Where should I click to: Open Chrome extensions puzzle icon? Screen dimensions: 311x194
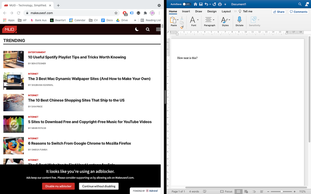tap(145, 13)
